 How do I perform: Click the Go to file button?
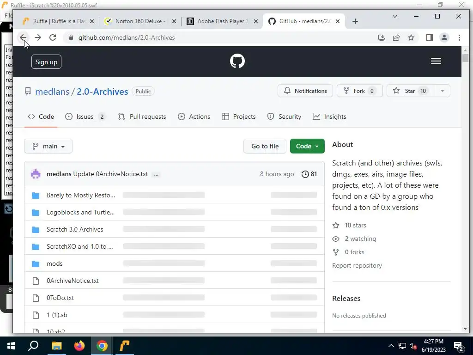[265, 146]
